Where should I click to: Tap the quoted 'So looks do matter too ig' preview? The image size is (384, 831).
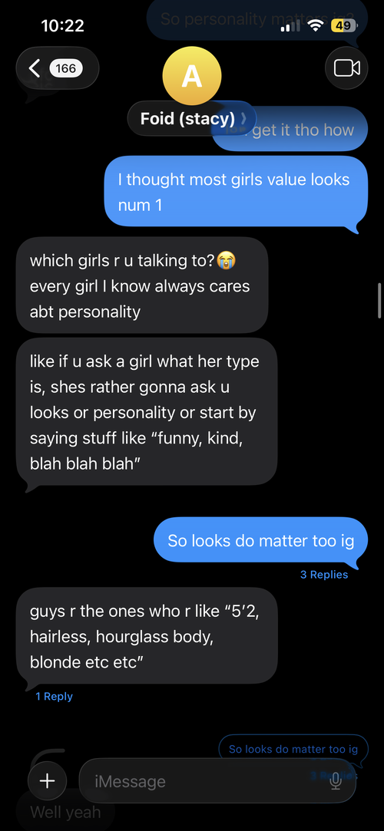pyautogui.click(x=293, y=750)
